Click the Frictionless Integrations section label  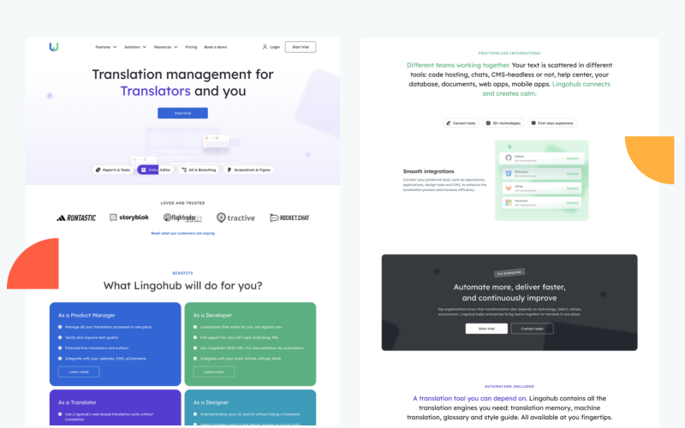coord(509,53)
